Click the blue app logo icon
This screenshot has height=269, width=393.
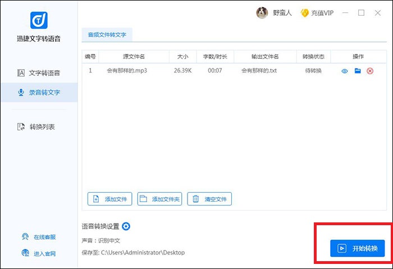click(x=38, y=20)
